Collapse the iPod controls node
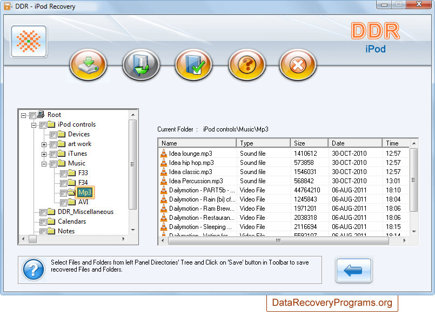 [34, 126]
